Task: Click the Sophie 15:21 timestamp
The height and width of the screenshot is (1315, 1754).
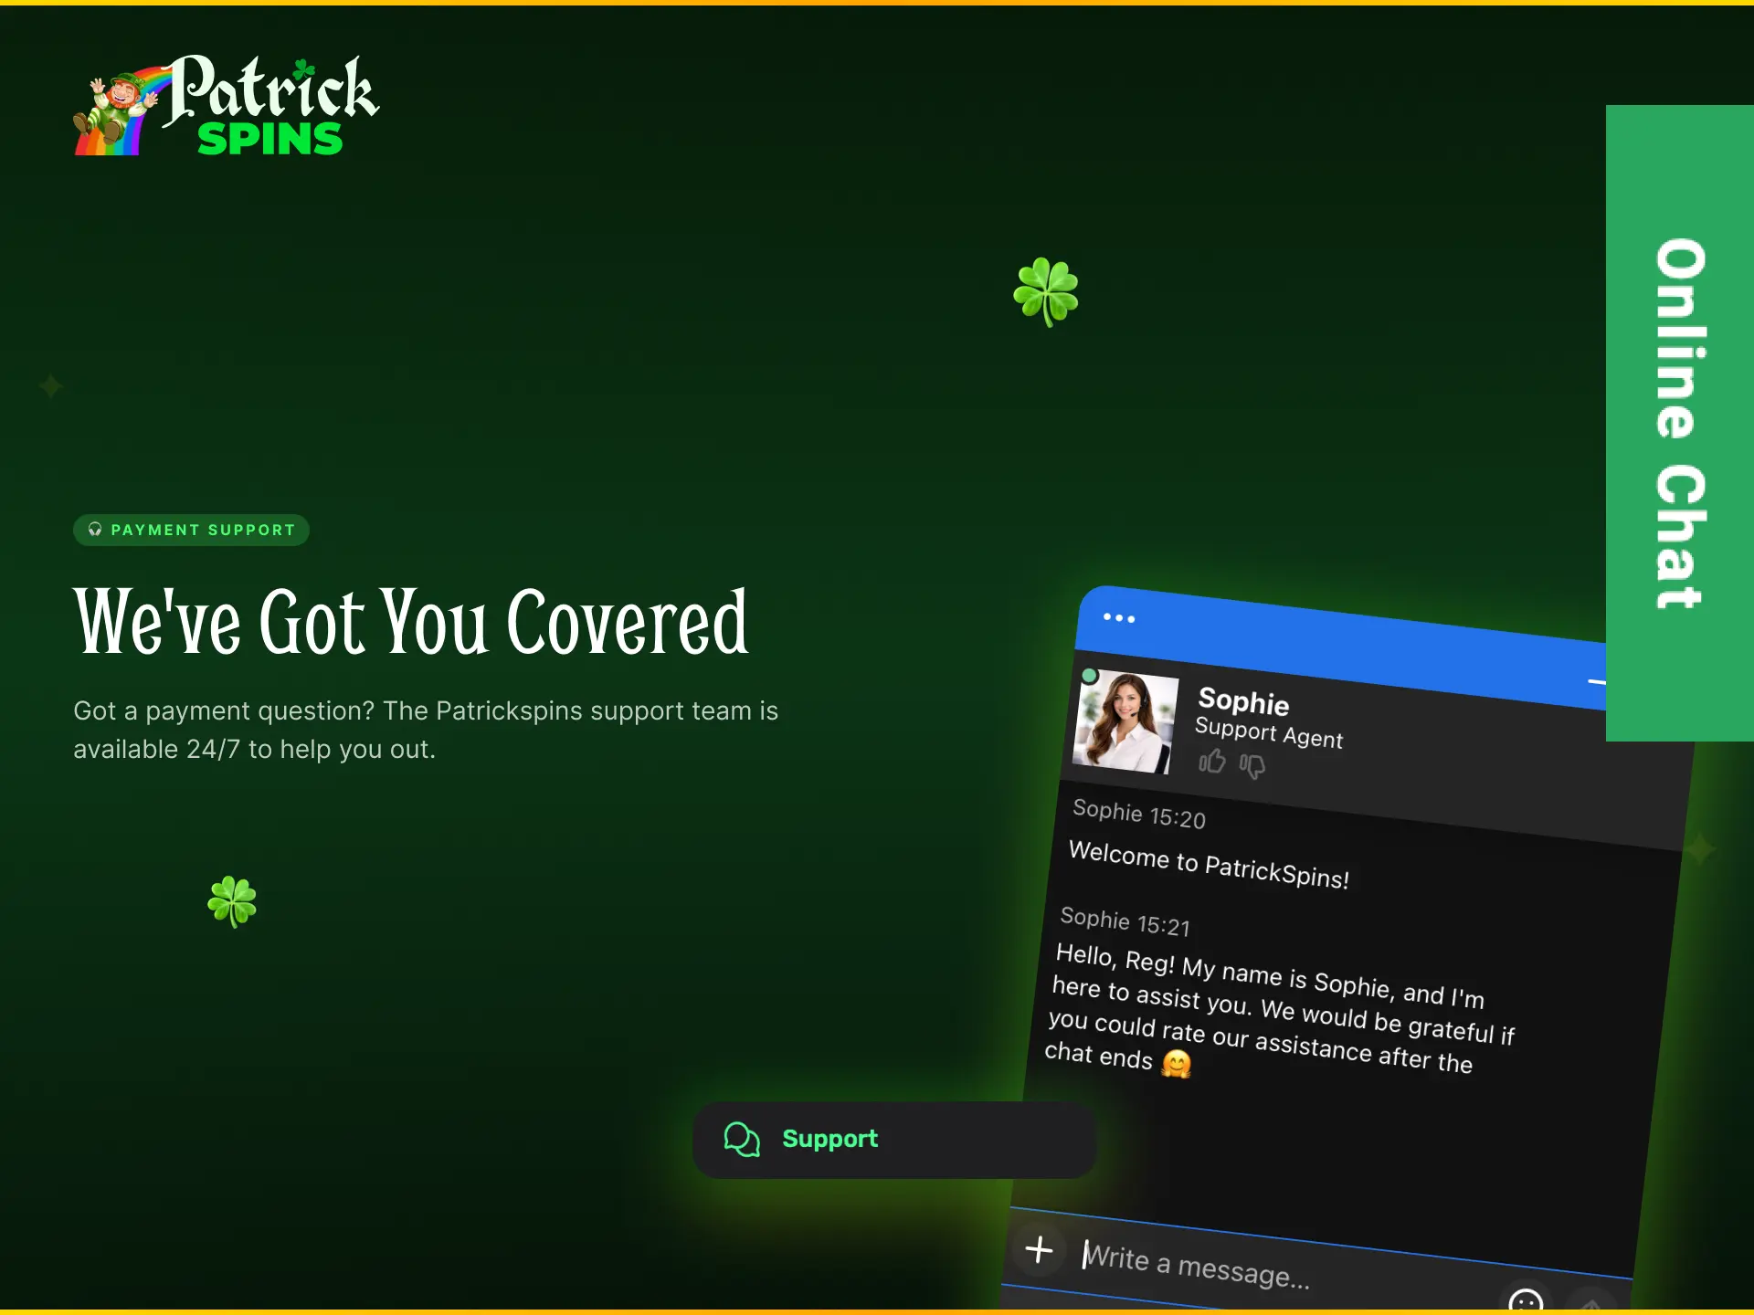Action: coord(1125,921)
